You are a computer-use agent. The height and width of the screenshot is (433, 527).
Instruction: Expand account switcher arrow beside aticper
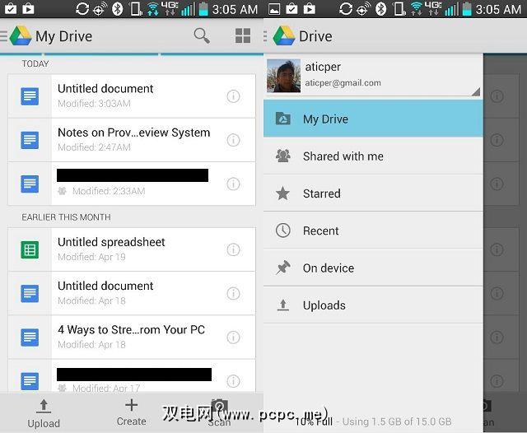[476, 91]
